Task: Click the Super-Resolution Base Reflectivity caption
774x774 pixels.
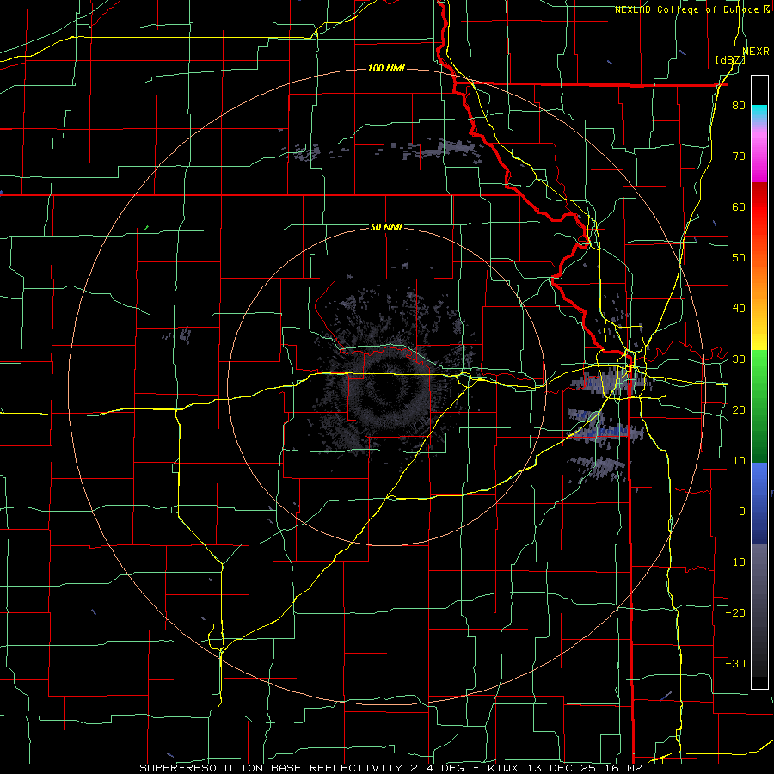Action: (390, 768)
